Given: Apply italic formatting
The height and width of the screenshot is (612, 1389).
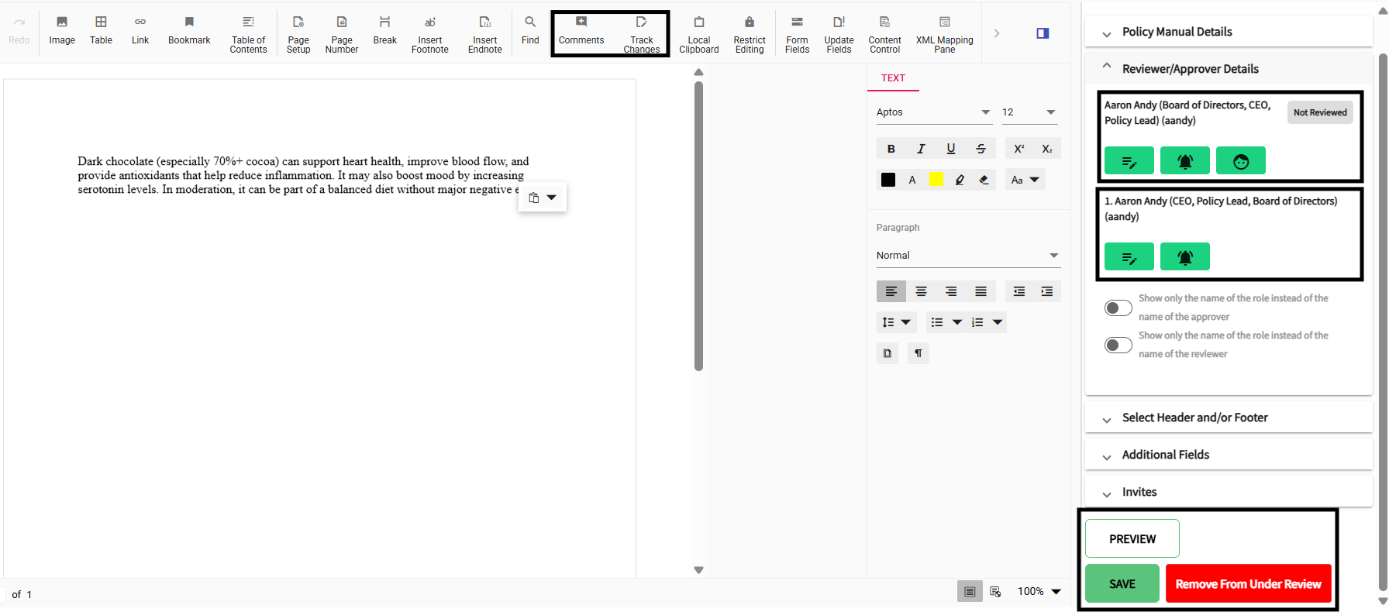Looking at the screenshot, I should 921,149.
